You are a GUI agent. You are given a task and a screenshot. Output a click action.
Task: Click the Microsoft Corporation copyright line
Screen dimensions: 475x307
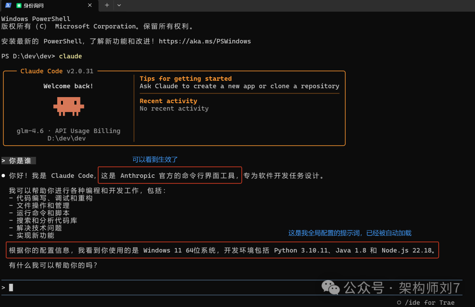click(x=97, y=26)
